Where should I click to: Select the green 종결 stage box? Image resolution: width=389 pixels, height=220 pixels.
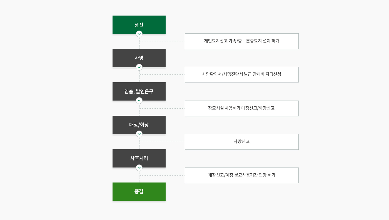point(139,192)
